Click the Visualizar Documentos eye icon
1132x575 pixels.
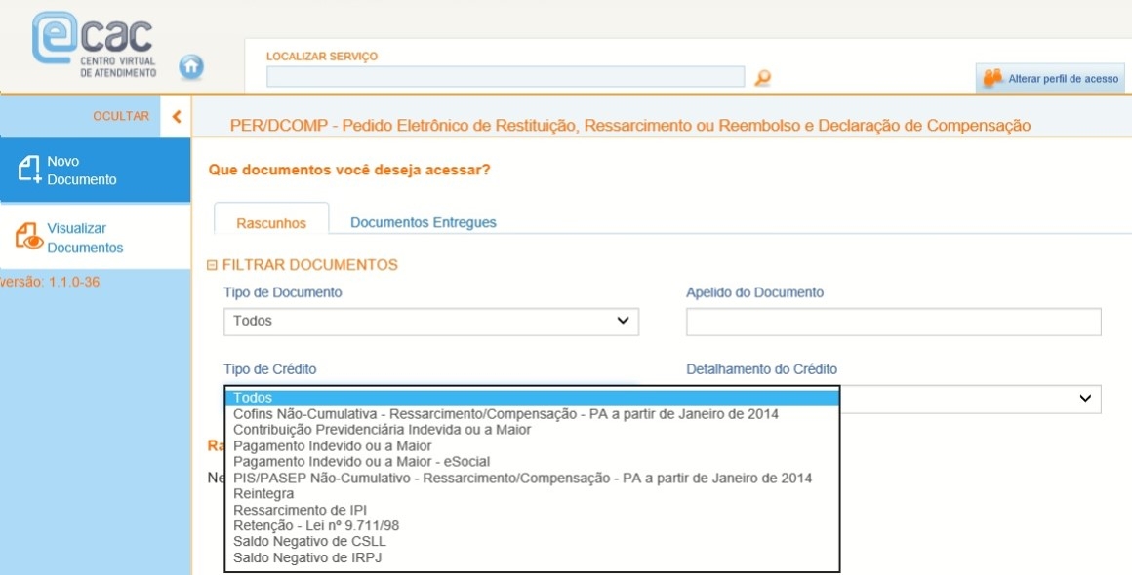click(x=28, y=237)
